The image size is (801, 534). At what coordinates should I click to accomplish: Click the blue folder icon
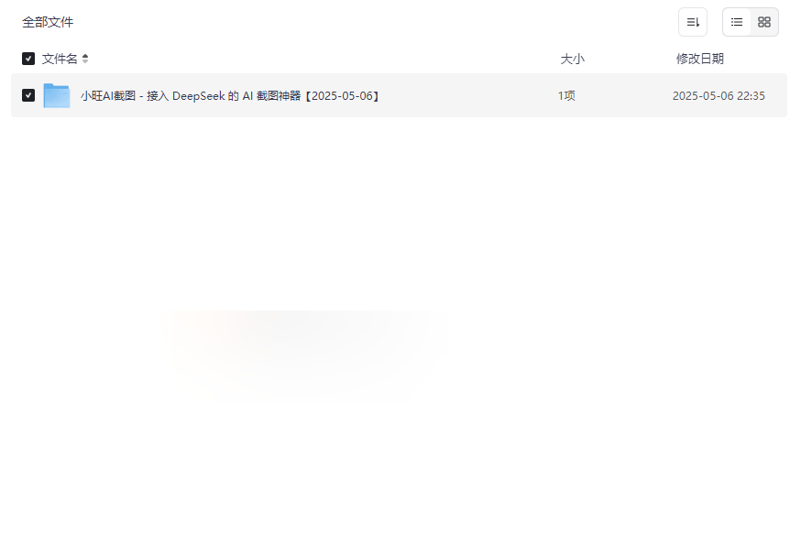pos(57,95)
